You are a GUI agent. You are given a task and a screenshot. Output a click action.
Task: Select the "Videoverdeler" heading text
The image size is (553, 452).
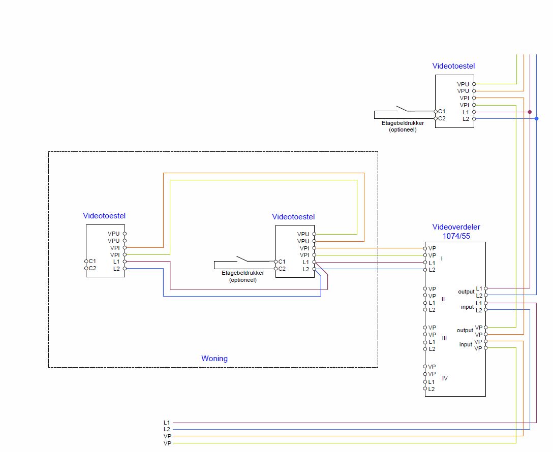456,227
